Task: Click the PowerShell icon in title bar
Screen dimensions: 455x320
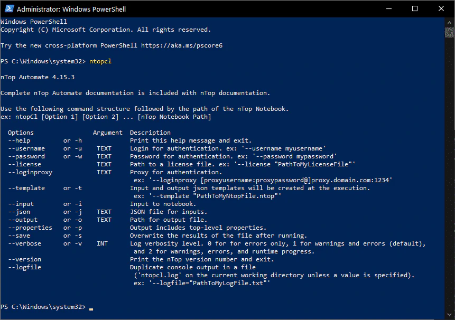Action: click(x=10, y=8)
